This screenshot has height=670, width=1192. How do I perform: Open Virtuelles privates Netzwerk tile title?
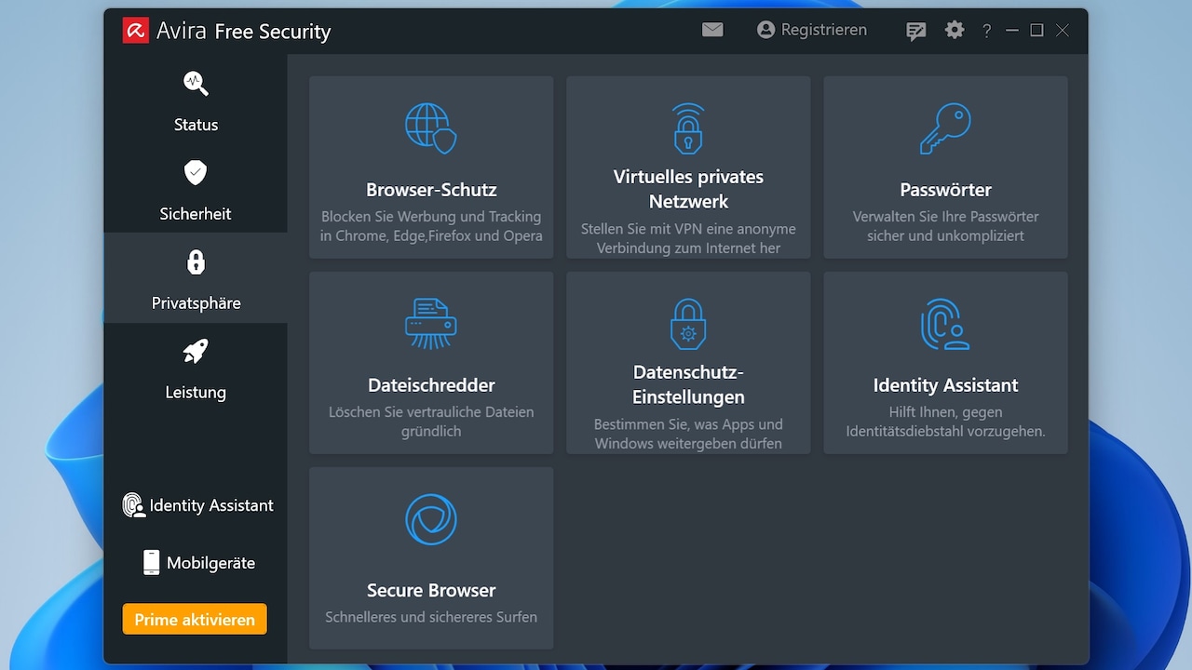tap(688, 189)
